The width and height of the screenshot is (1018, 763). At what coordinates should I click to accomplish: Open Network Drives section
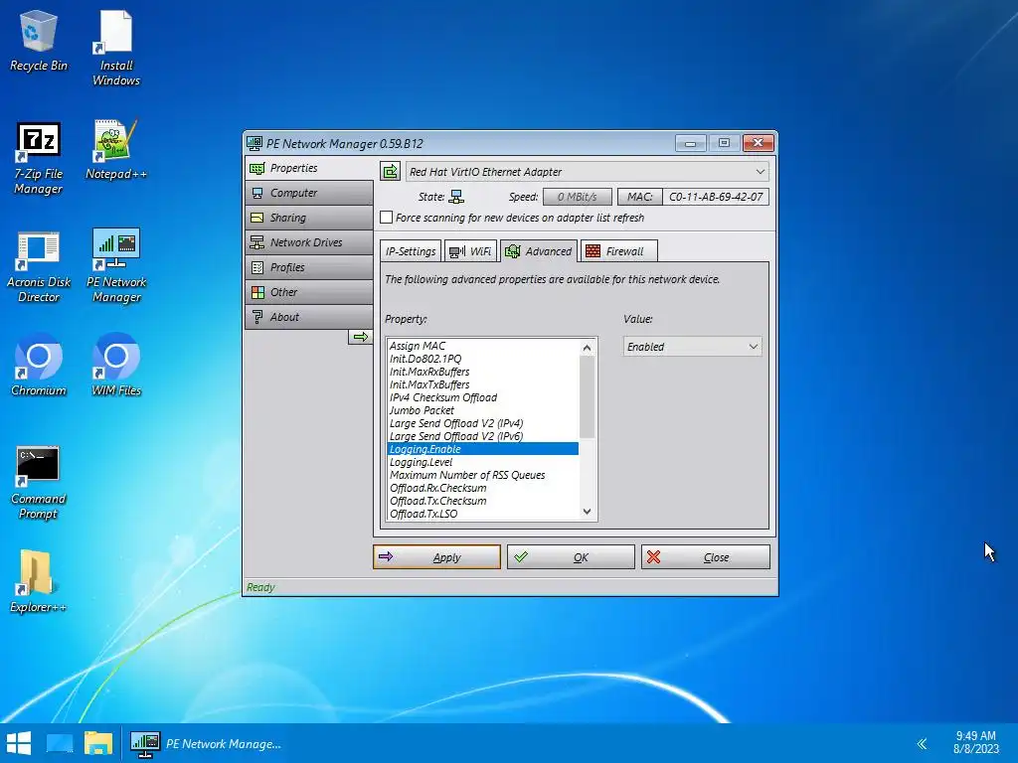click(309, 242)
